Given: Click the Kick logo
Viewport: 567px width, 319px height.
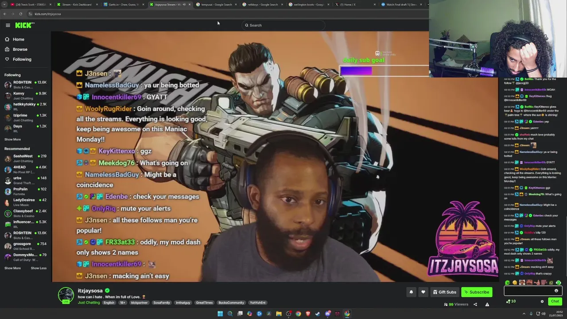Looking at the screenshot, I should pyautogui.click(x=25, y=25).
